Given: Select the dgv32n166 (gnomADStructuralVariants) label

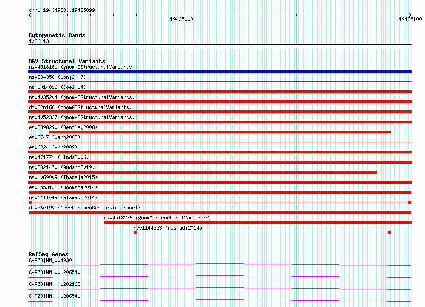Looking at the screenshot, I should pos(80,107).
